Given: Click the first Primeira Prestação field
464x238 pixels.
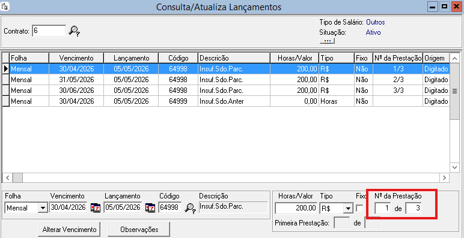Looking at the screenshot, I should pos(341,222).
